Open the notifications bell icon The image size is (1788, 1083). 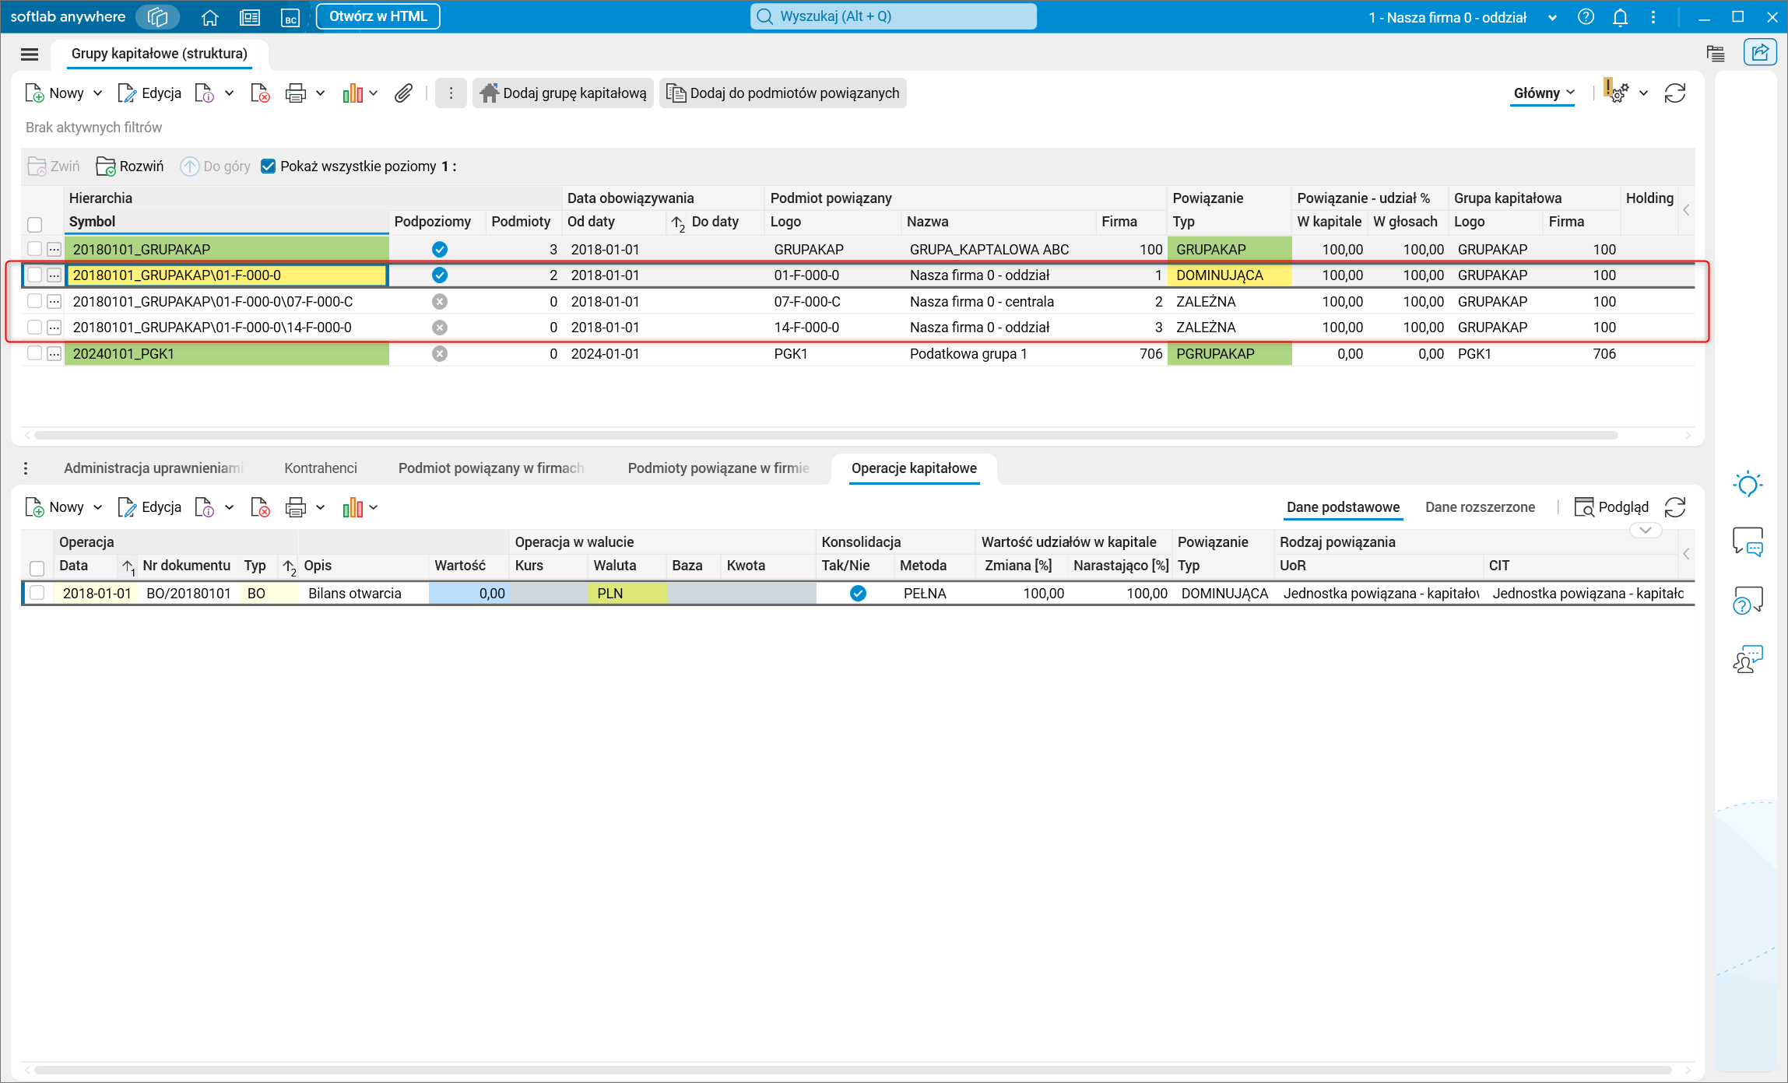(x=1620, y=17)
